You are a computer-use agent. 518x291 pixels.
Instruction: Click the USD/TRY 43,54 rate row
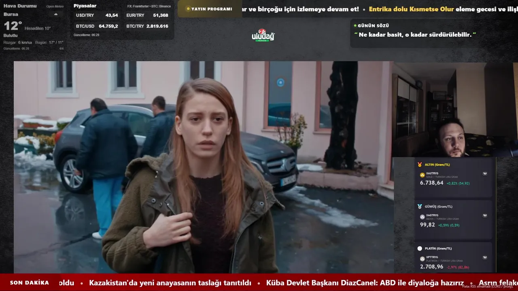tap(97, 15)
